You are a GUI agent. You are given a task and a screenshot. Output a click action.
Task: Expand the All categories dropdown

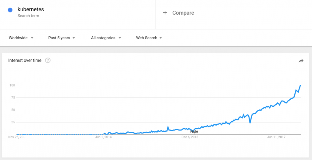(106, 38)
